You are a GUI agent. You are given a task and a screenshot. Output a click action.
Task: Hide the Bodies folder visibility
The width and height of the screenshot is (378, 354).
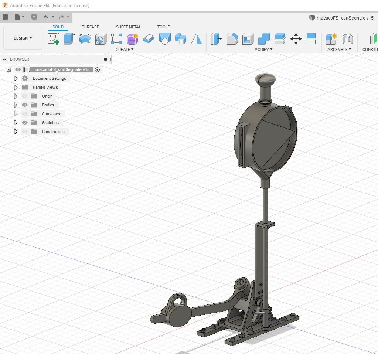pyautogui.click(x=25, y=105)
